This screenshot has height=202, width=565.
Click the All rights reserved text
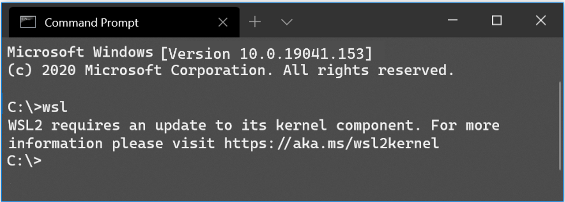click(x=369, y=70)
